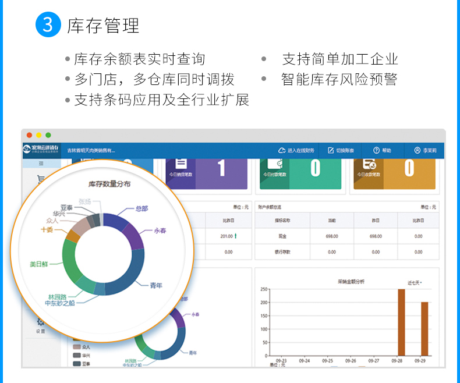Open the 设置 gear icon in sidebar

coord(41,322)
